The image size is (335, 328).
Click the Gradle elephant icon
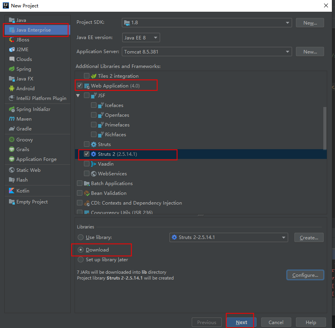(12, 128)
